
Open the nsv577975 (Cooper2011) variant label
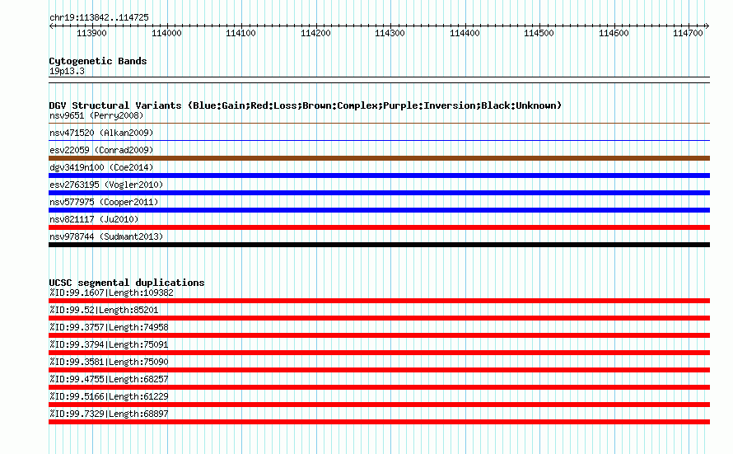point(104,202)
